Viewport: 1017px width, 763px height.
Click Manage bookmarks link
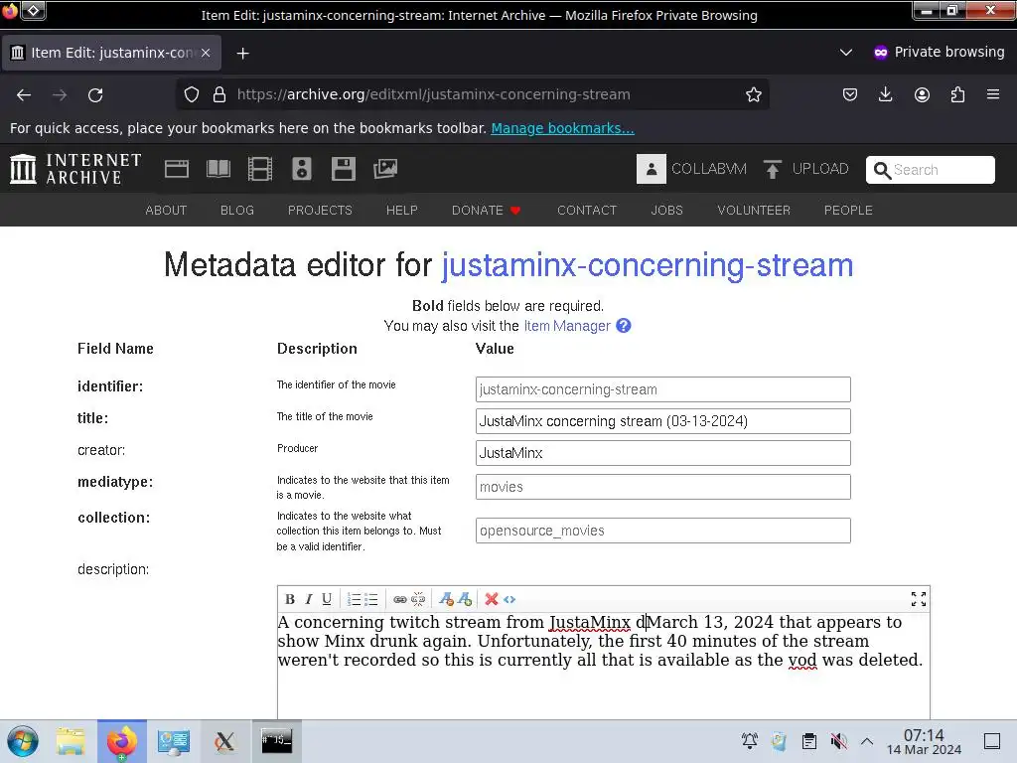[562, 128]
